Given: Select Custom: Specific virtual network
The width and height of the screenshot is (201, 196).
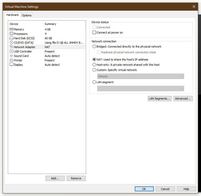Looking at the screenshot, I should [x=94, y=70].
